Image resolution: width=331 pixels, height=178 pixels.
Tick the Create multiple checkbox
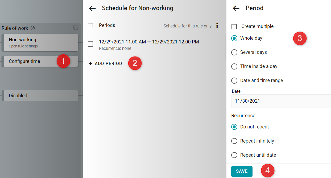(x=234, y=26)
